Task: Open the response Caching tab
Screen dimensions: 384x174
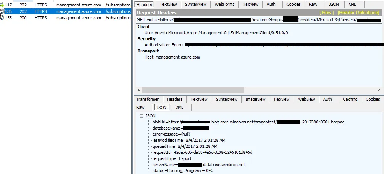Action: 350,99
